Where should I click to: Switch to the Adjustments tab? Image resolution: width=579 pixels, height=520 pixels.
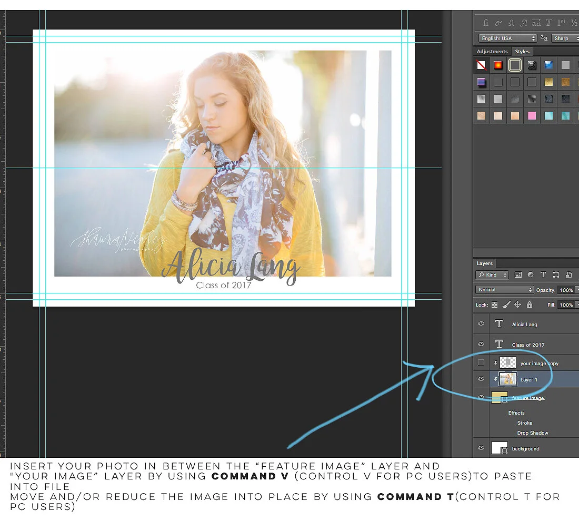point(492,52)
